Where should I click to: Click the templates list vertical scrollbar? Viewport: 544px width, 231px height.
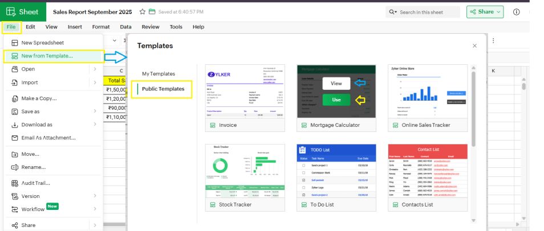(x=473, y=109)
